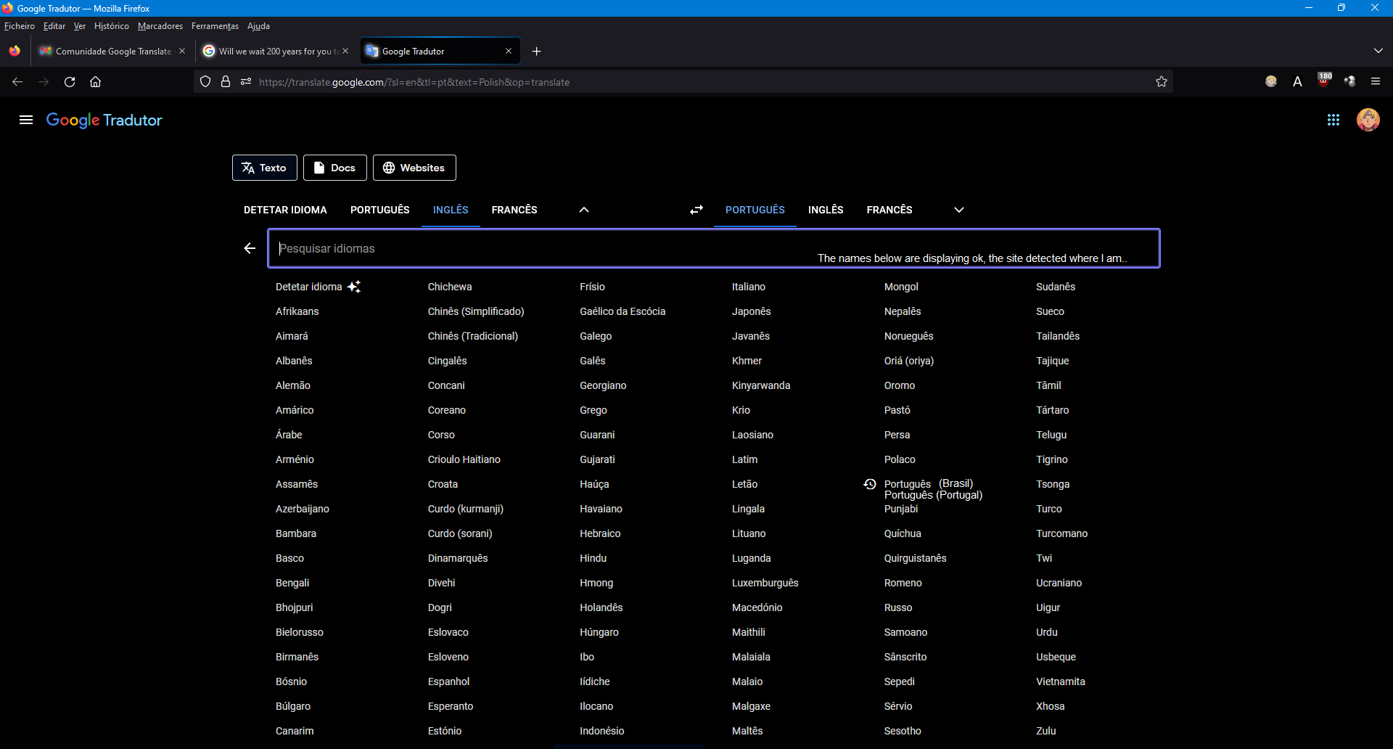Select Português (Portugal) entry
1393x749 pixels.
click(933, 495)
